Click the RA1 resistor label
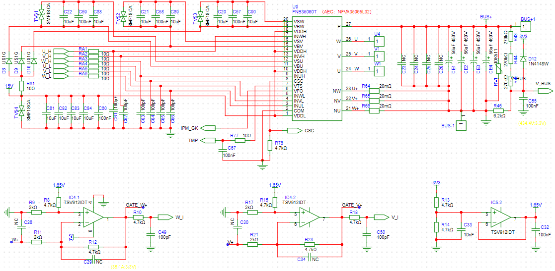Screen dimensions: 555x271 tap(83, 48)
